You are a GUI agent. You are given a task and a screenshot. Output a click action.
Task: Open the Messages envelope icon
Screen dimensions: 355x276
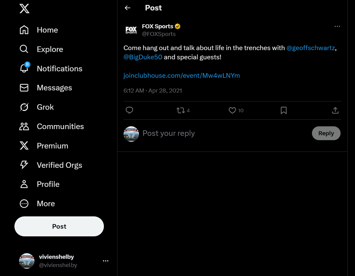(24, 88)
